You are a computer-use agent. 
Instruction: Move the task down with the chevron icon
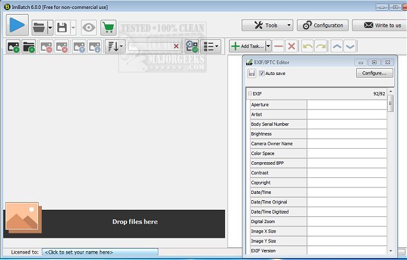[x=350, y=46]
